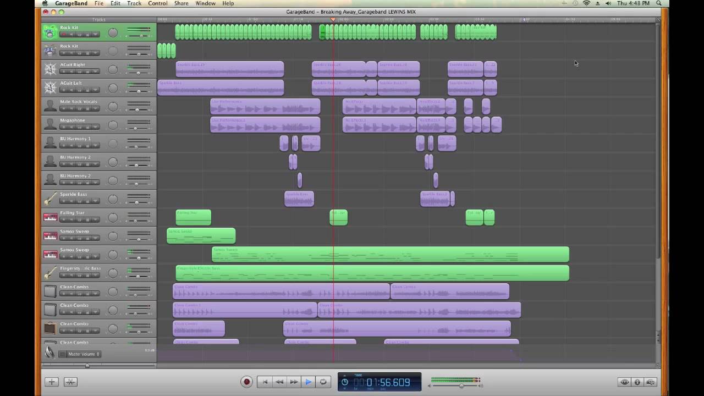Screen dimensions: 704x396
Task: Expand automation arrow on Male Rock Vocals track
Action: click(x=96, y=109)
